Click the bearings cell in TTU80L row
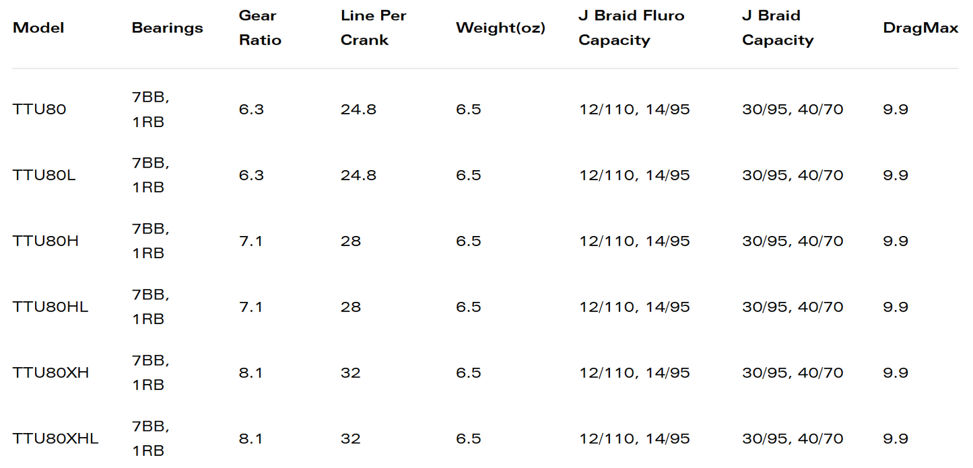 pos(150,175)
